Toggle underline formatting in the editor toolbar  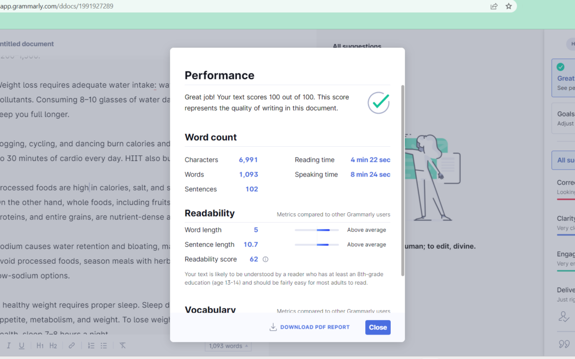pos(22,346)
